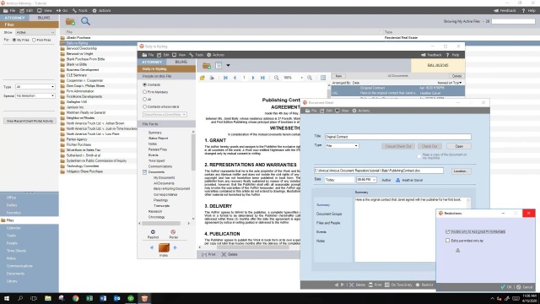
Task: Open the role dropdown under Contacts whose role is
Action: point(165,115)
